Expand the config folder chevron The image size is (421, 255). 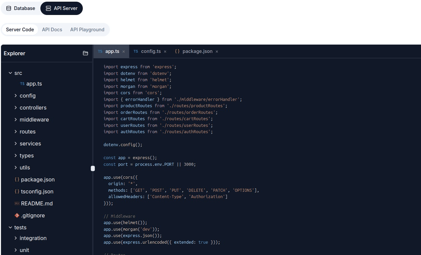[x=16, y=96]
